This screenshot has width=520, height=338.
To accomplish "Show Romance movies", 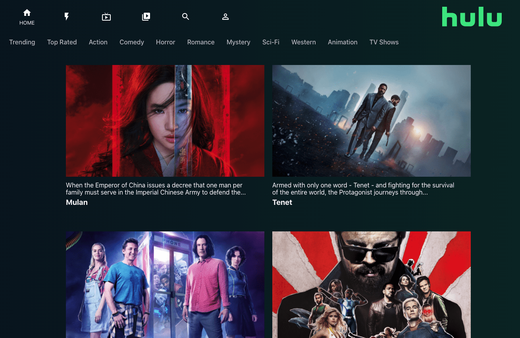I will [201, 42].
